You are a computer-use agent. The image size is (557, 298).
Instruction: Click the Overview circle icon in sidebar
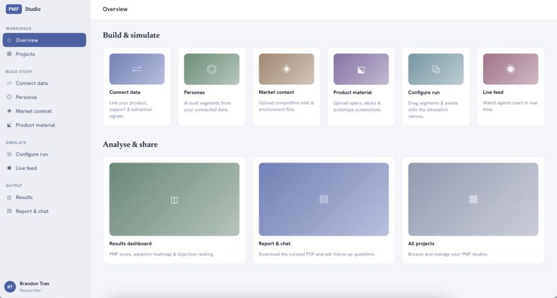[x=9, y=40]
